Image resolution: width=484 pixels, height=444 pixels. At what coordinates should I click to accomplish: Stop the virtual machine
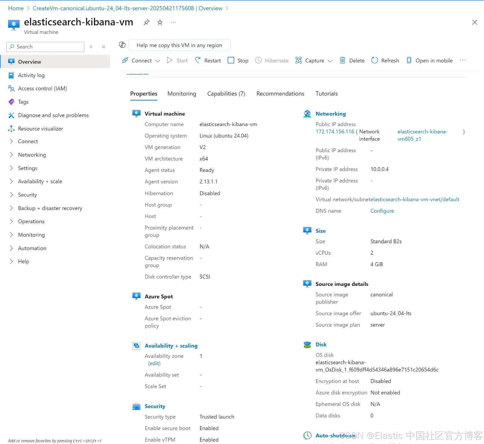(x=238, y=61)
